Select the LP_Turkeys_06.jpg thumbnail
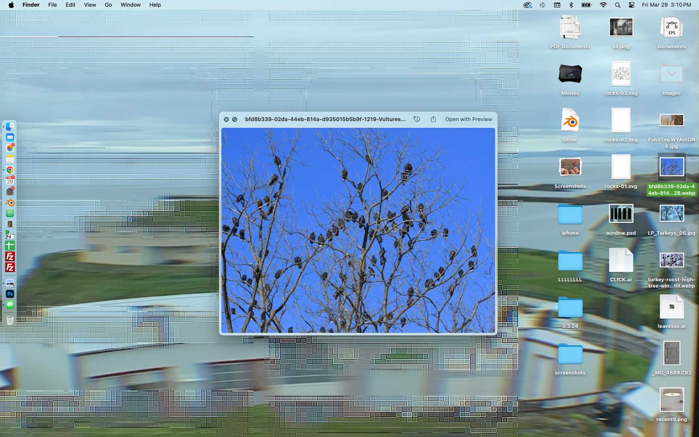Viewport: 699px width, 437px height. pyautogui.click(x=671, y=214)
